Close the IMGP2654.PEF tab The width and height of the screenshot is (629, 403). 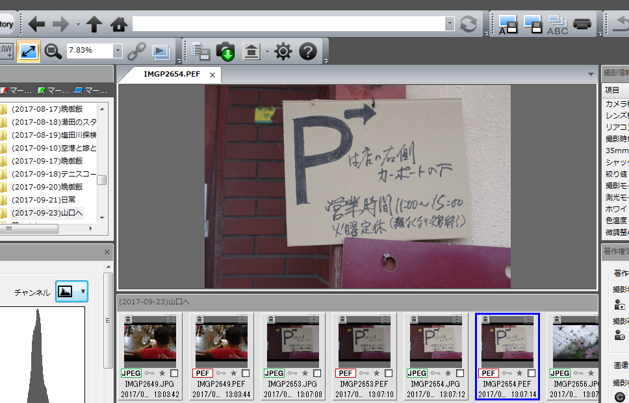click(212, 75)
